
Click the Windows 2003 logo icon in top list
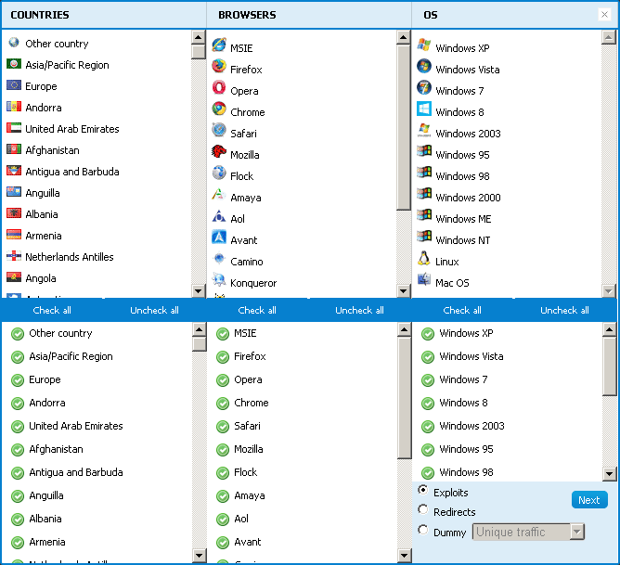[x=424, y=130]
